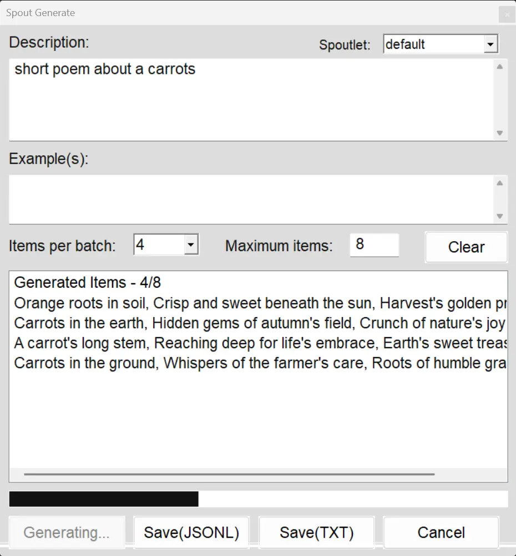Click the horizontal scrollbar of Generated Items
Image resolution: width=516 pixels, height=556 pixels.
point(229,474)
